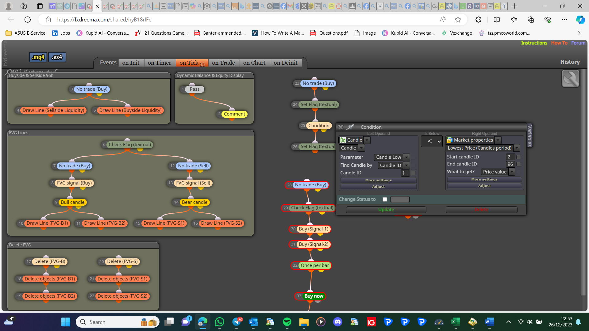Open the less-than comparison operator dropdown
Viewport: 589px width, 331px height.
pos(432,141)
